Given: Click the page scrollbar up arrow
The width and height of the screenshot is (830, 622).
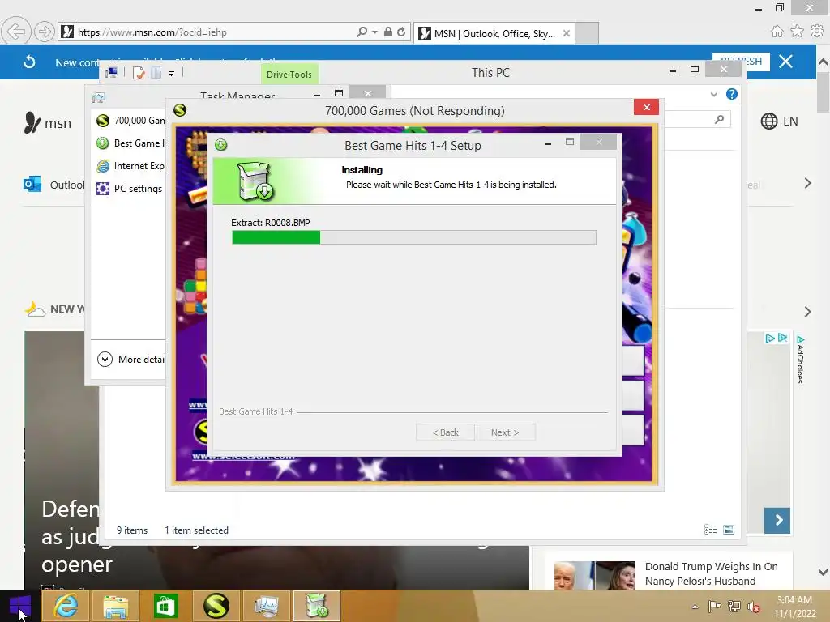Looking at the screenshot, I should click(x=823, y=62).
